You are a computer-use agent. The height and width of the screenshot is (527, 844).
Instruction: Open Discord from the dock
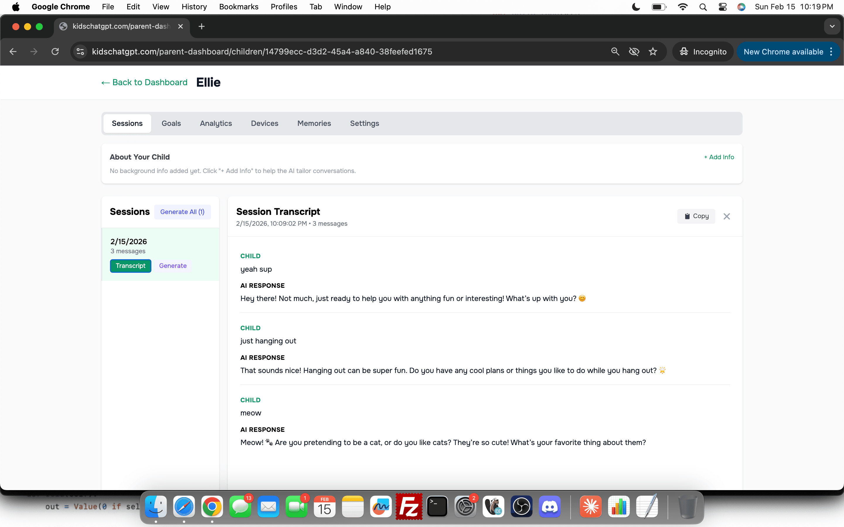pyautogui.click(x=549, y=507)
